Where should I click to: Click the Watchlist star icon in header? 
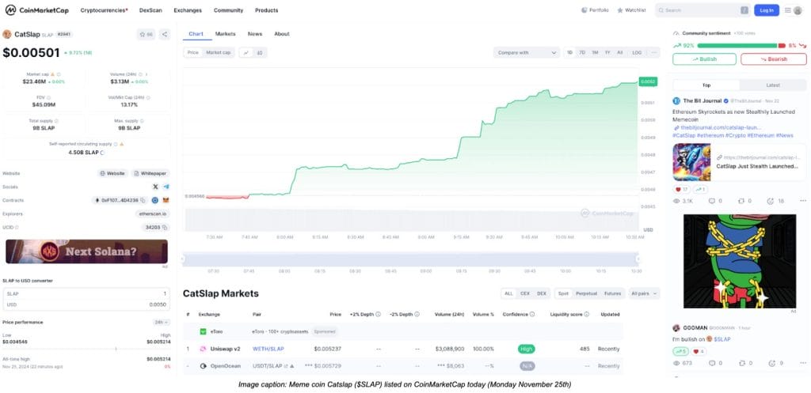coord(620,9)
